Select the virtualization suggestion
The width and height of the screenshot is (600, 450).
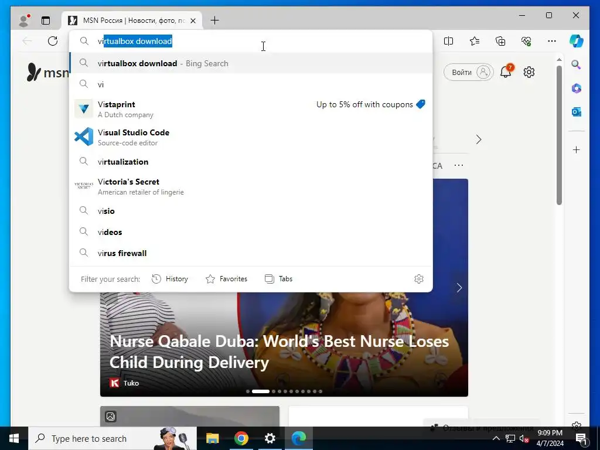click(x=251, y=162)
